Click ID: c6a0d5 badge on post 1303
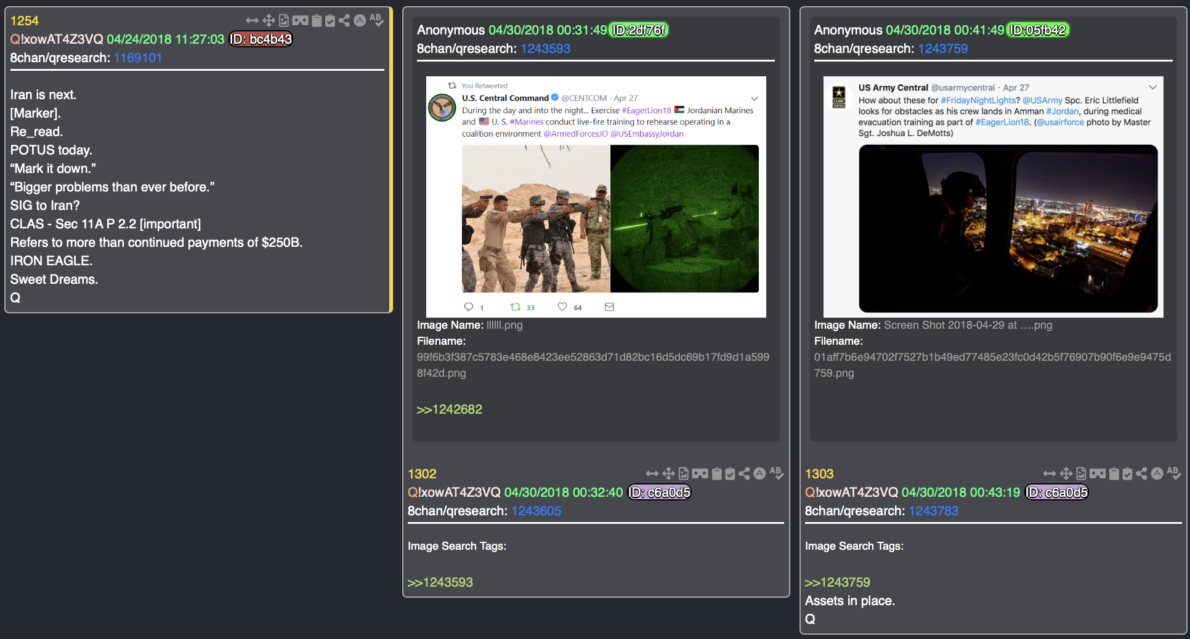The height and width of the screenshot is (639, 1190). 1056,492
